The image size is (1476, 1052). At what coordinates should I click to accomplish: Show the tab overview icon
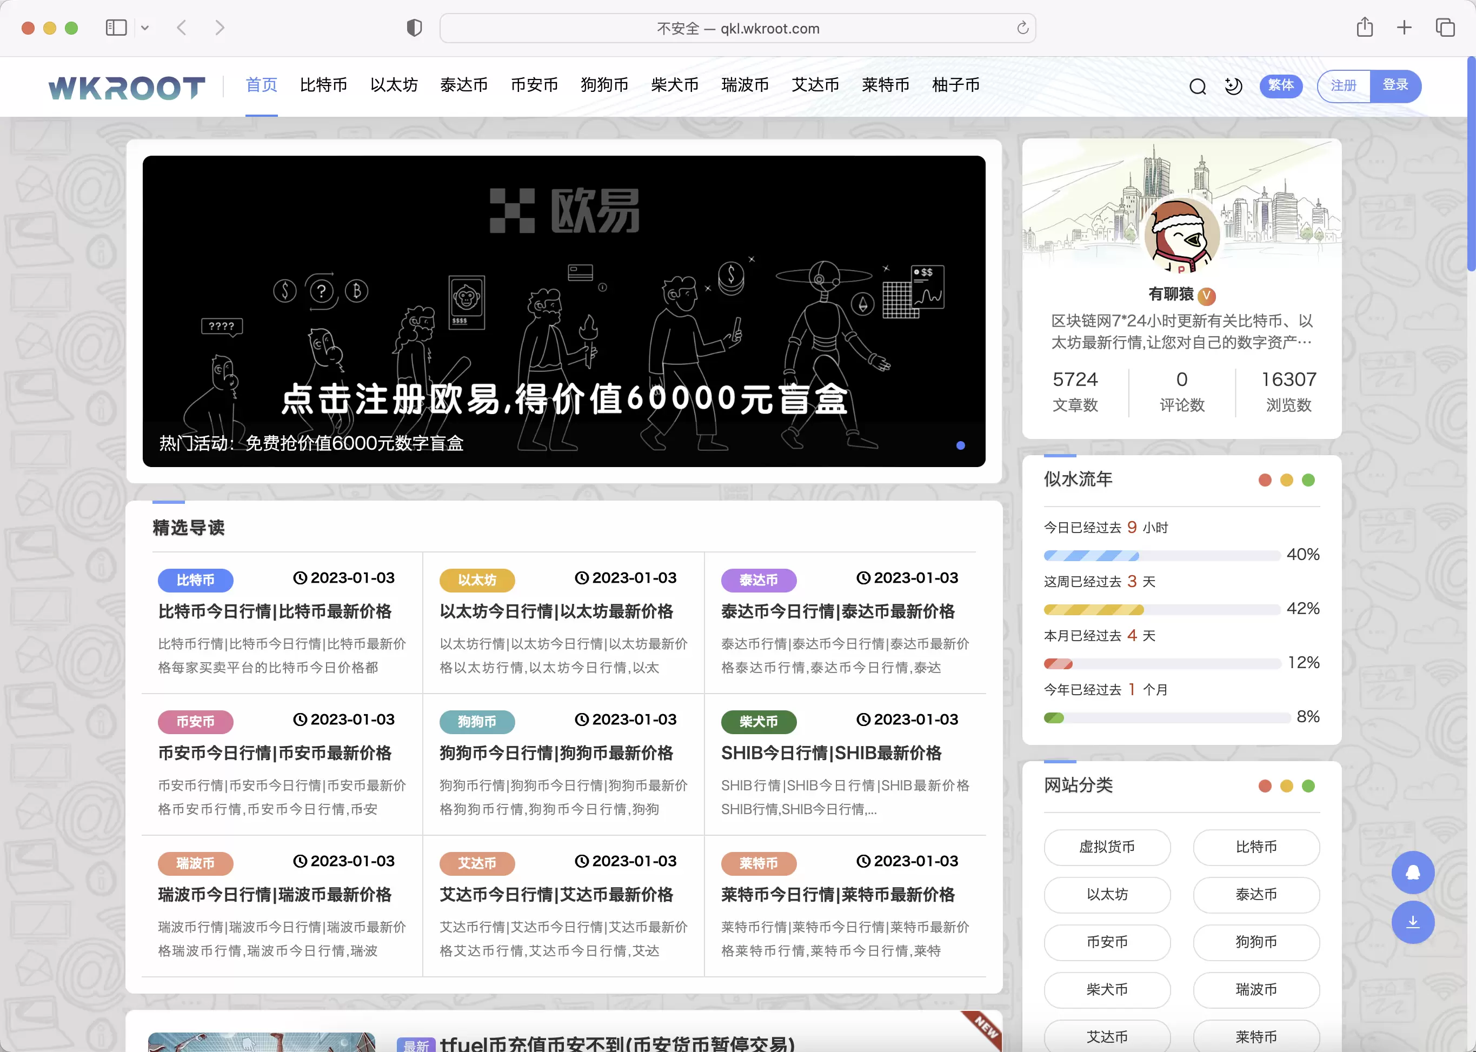click(1445, 27)
